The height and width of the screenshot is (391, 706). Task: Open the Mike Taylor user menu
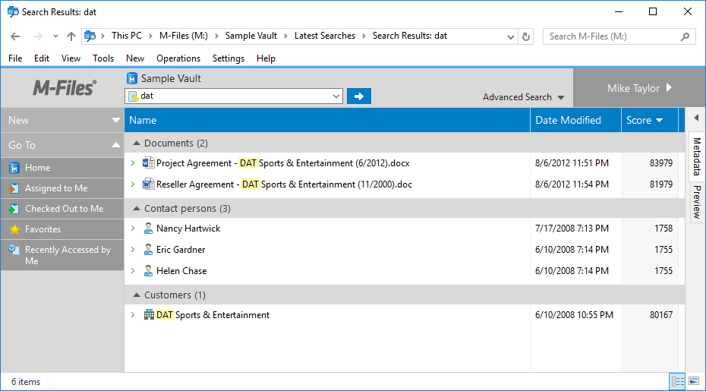(x=640, y=88)
